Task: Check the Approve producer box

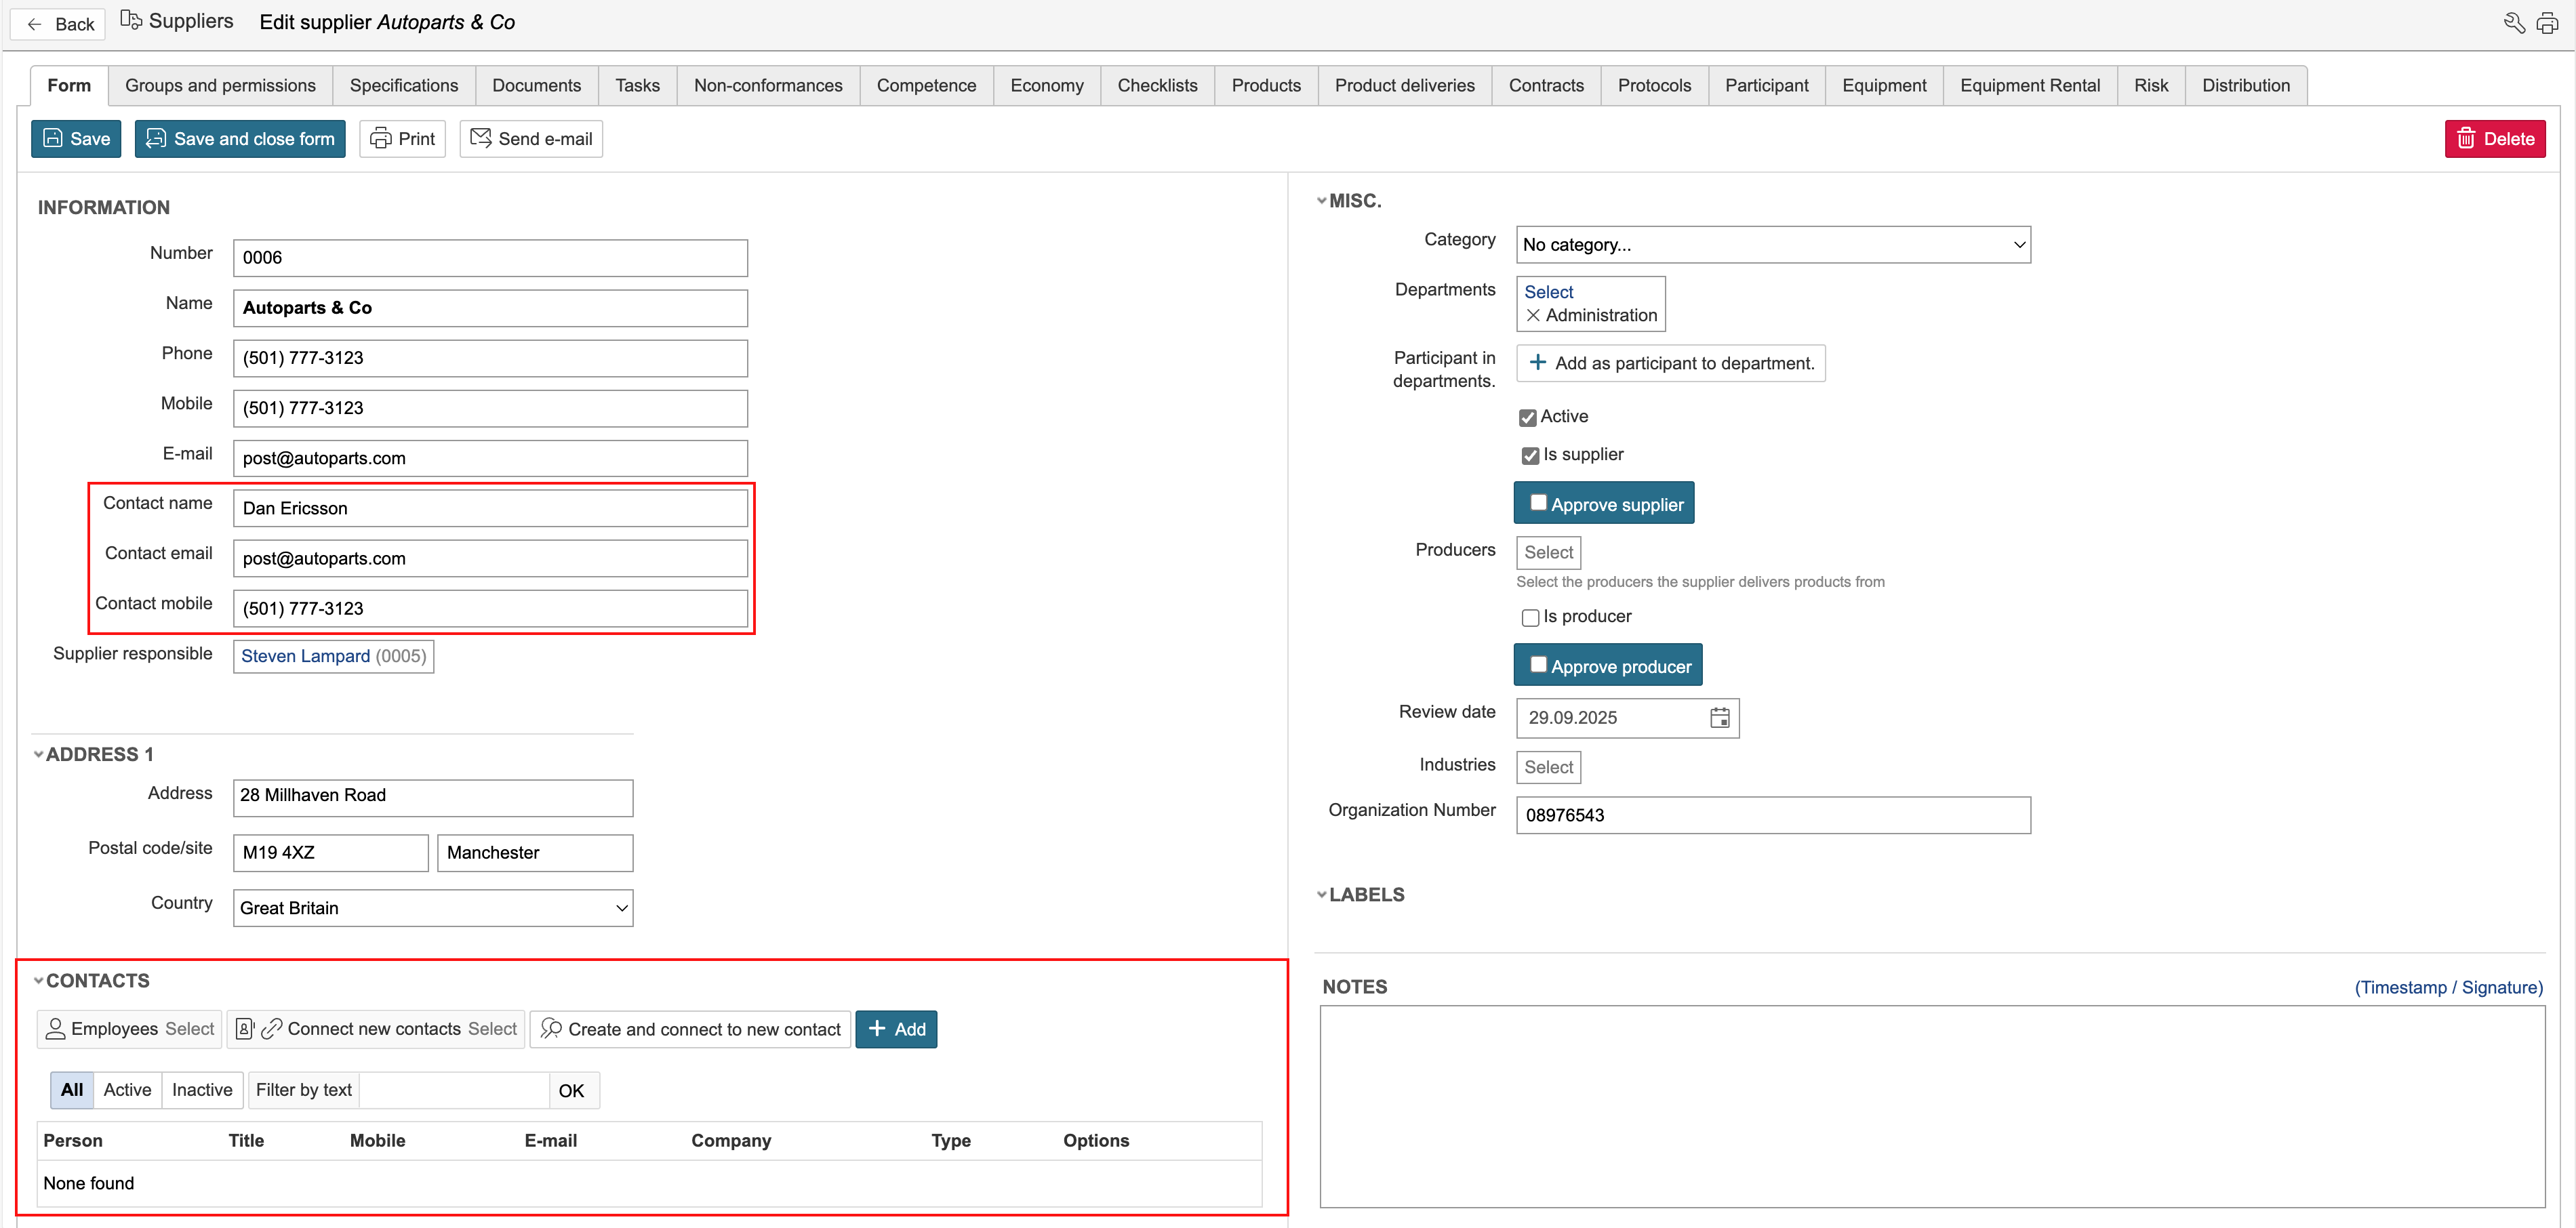Action: [1539, 665]
